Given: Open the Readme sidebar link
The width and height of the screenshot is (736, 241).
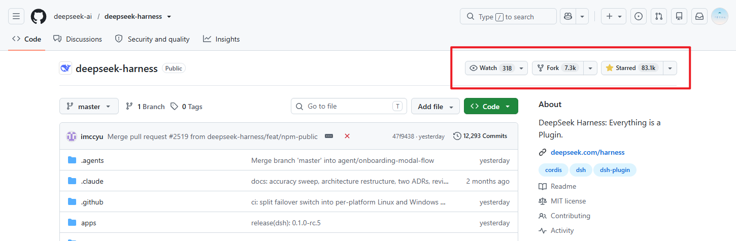Looking at the screenshot, I should coord(557,186).
